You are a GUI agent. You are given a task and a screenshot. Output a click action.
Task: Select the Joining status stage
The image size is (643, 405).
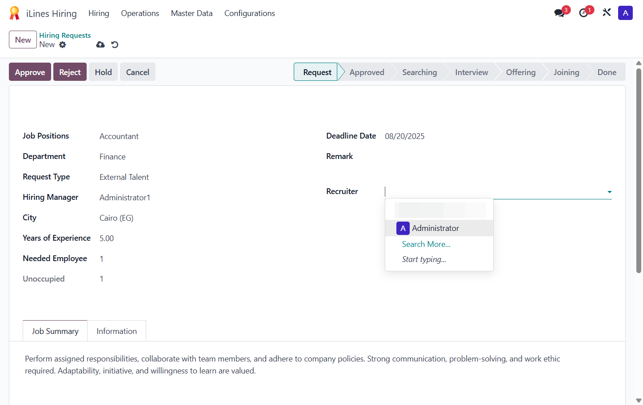566,72
